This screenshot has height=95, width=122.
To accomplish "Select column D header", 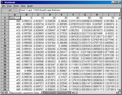I will [x=50, y=15].
